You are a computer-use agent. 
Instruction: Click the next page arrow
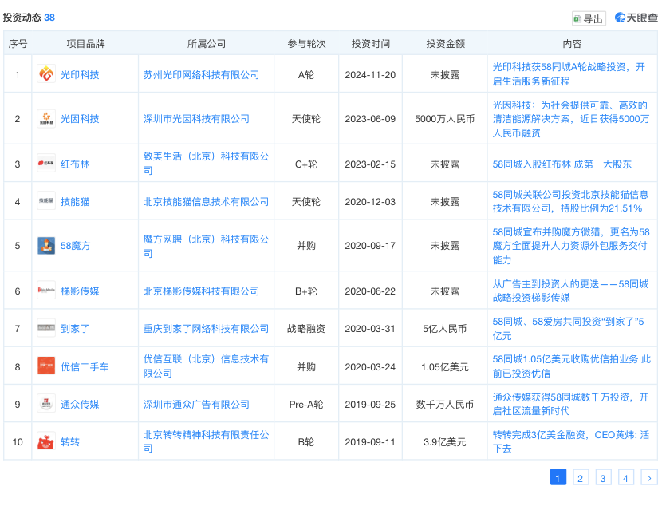648,477
